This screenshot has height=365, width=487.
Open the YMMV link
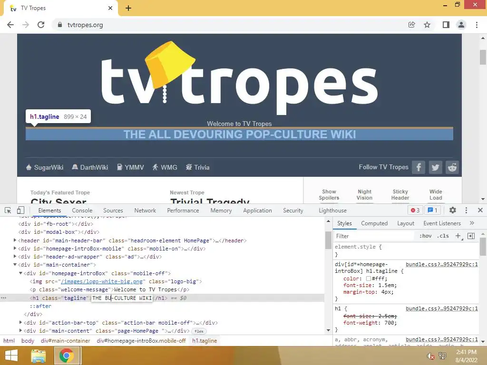pos(130,167)
